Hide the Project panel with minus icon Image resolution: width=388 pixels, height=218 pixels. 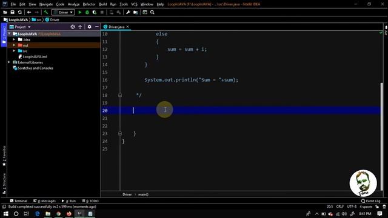coord(97,27)
